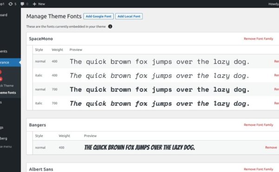Click Add Local Font button

(x=129, y=16)
